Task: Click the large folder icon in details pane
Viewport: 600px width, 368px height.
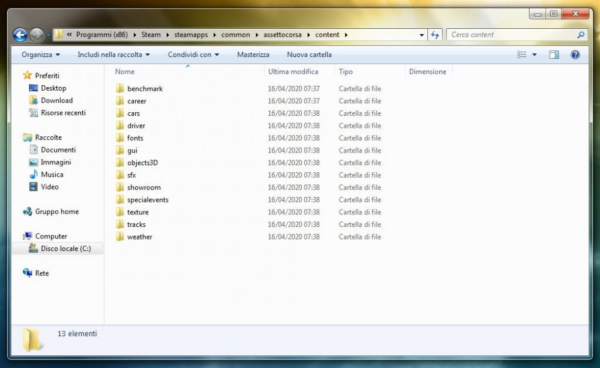Action: pyautogui.click(x=32, y=339)
